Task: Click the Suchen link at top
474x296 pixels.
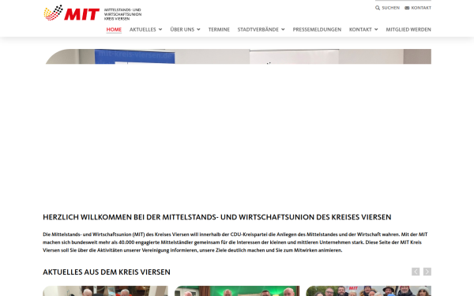Action: [x=390, y=8]
